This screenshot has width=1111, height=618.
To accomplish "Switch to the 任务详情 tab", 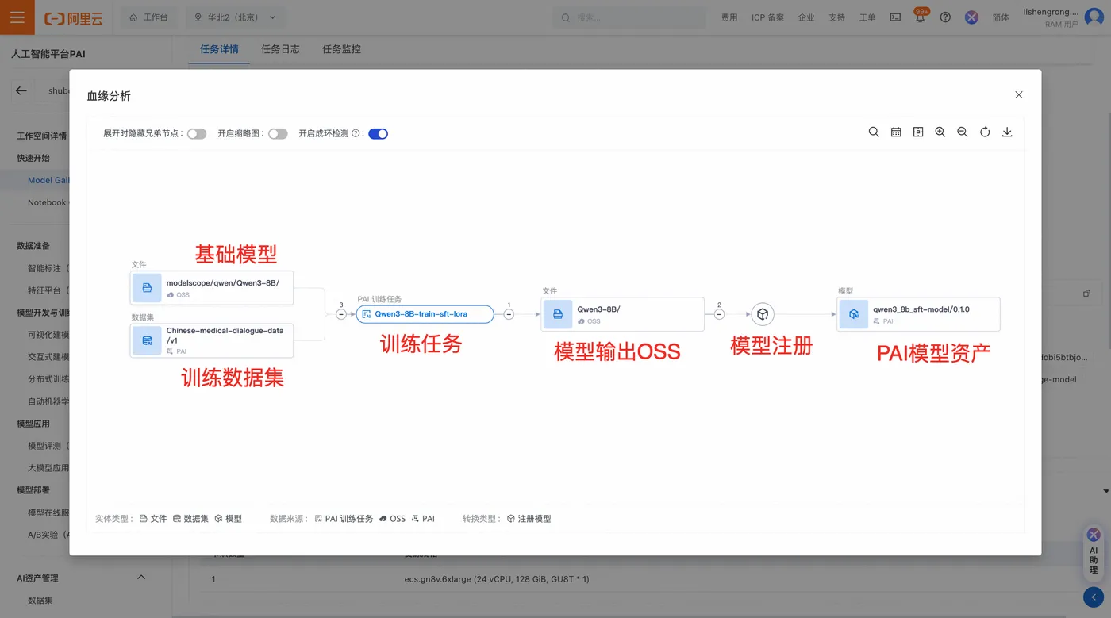I will pyautogui.click(x=220, y=49).
